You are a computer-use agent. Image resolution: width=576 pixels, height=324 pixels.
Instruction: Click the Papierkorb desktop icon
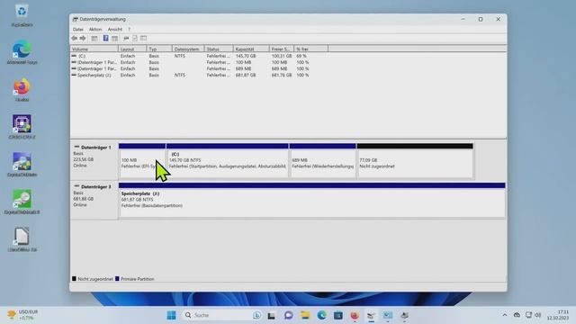[x=22, y=15]
